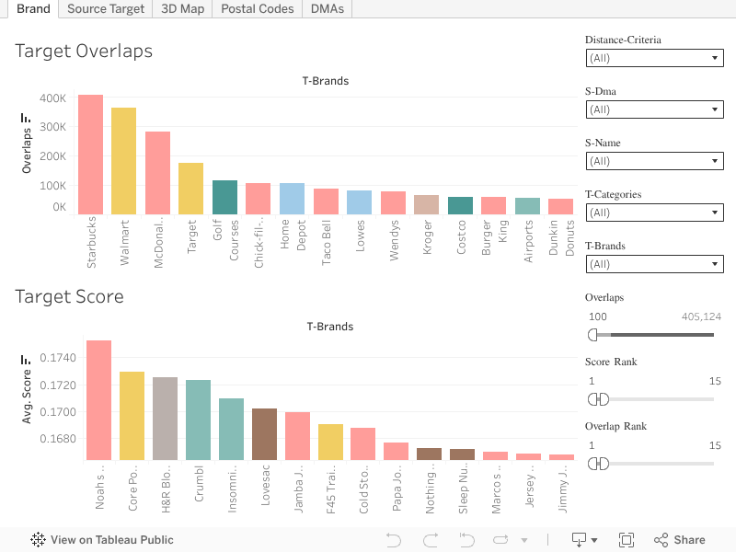Open the 3D Map tab

182,8
